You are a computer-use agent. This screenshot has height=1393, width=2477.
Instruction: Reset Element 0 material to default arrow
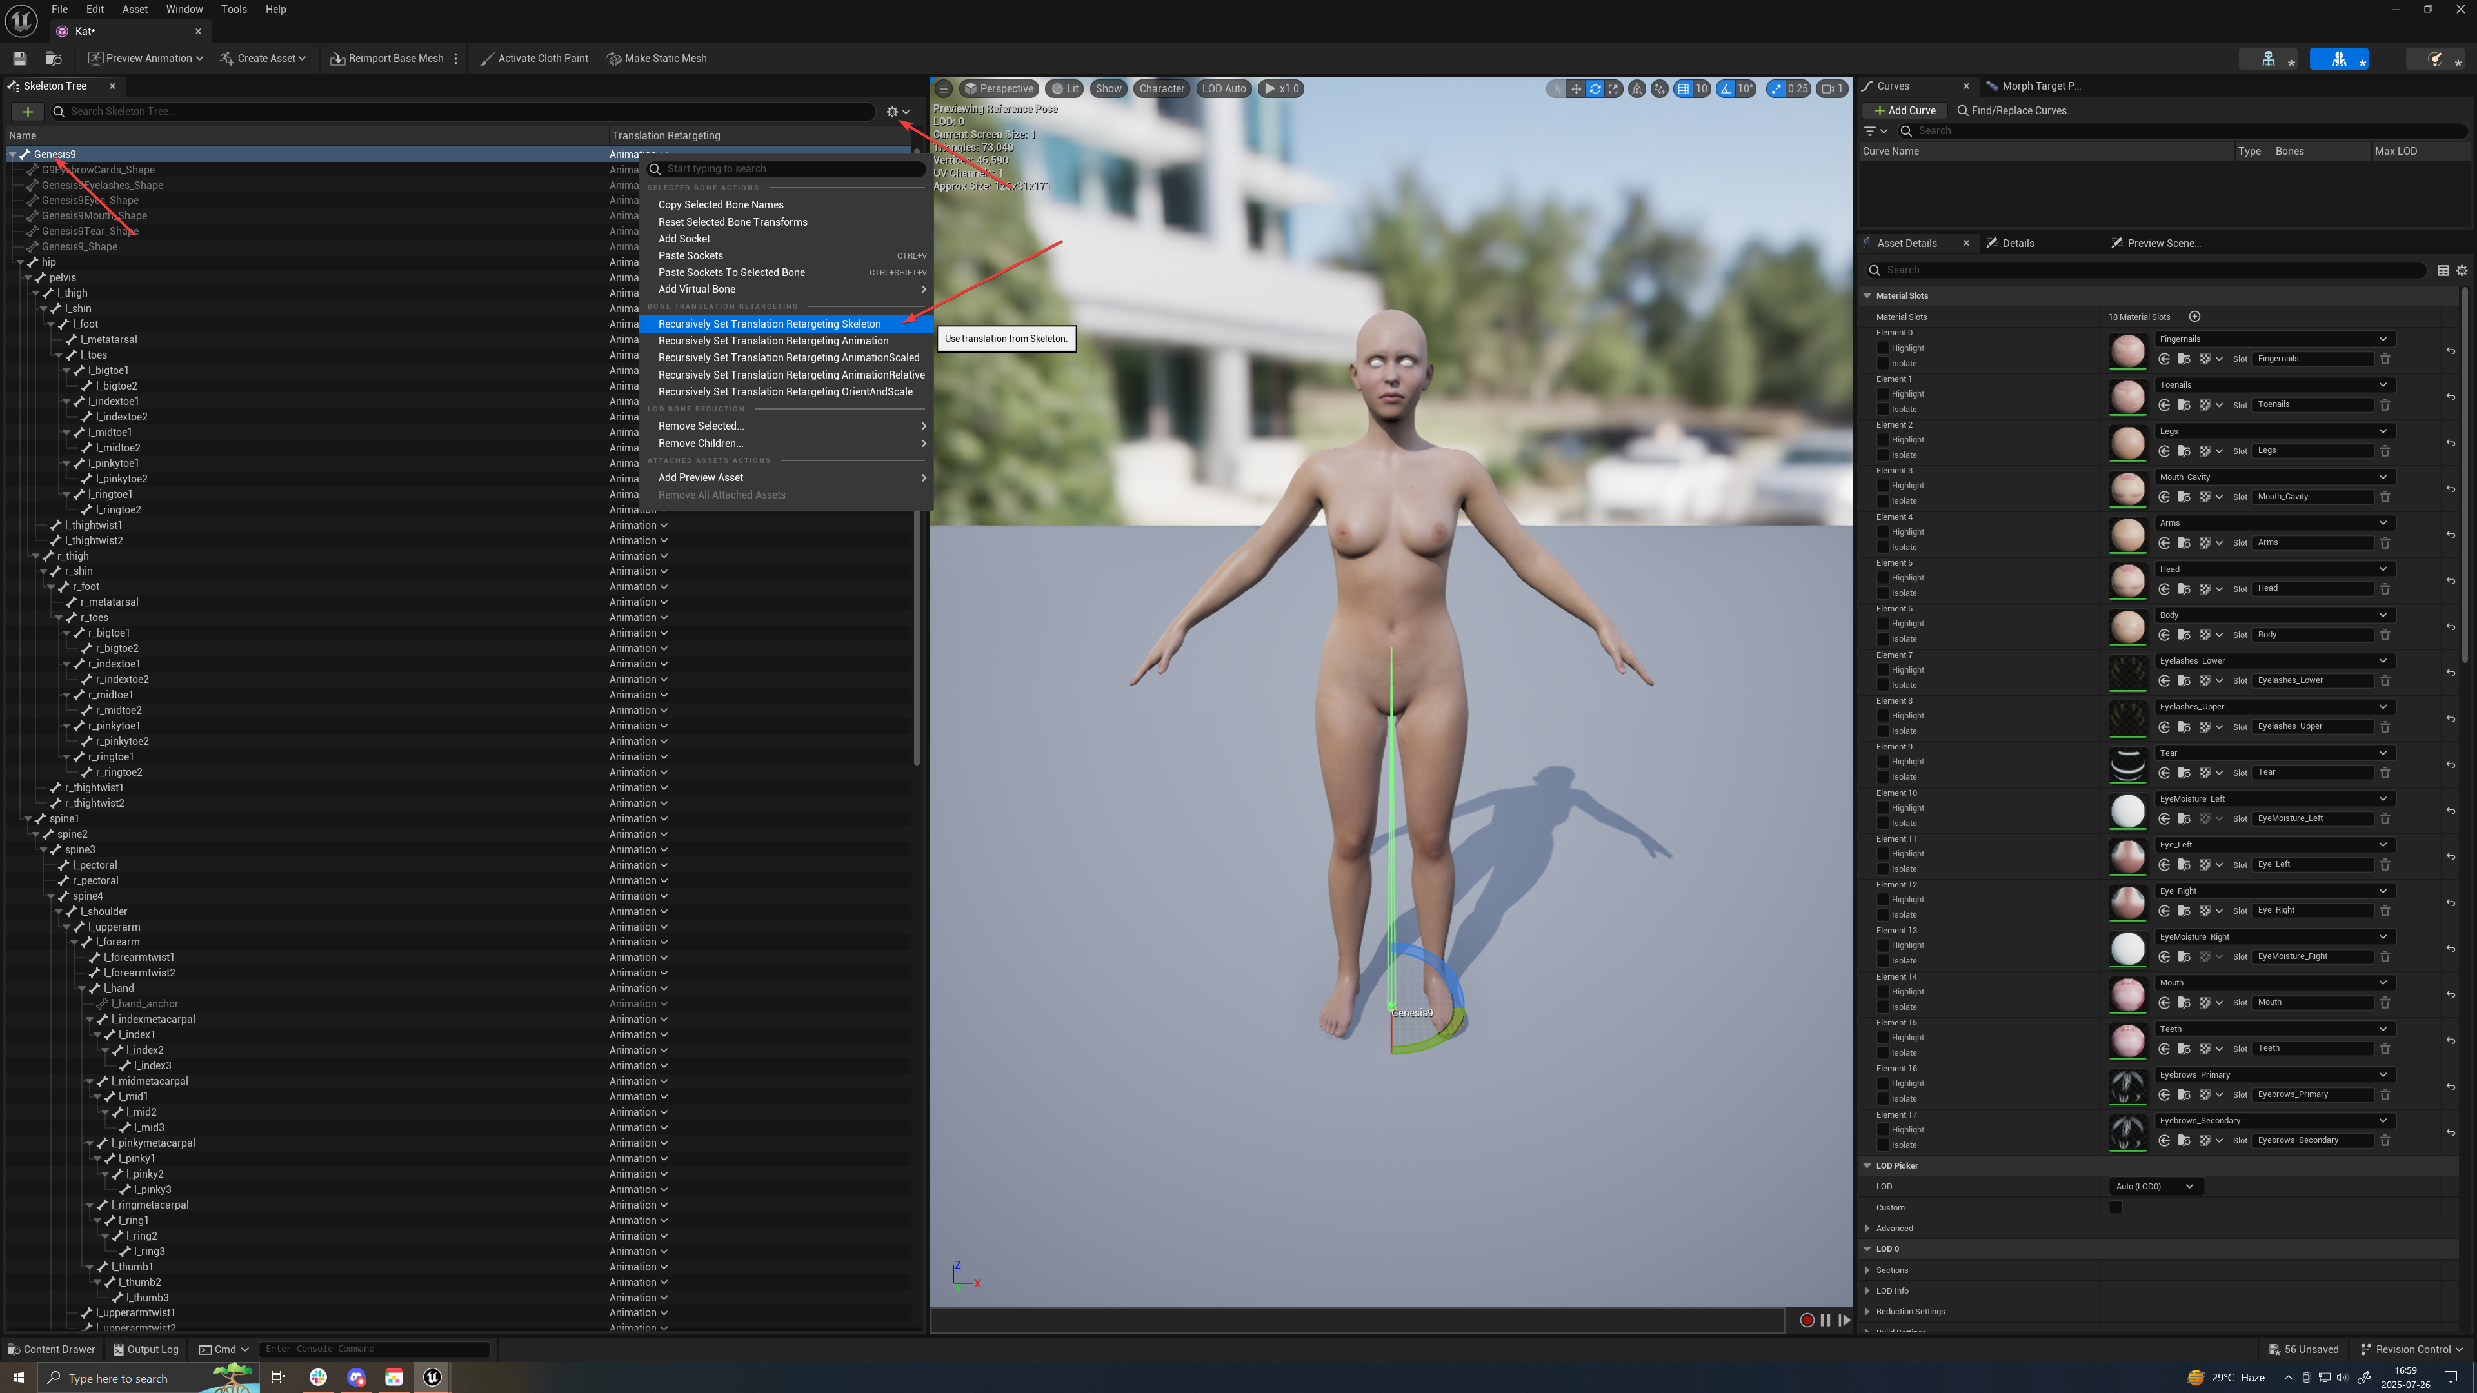pos(2450,351)
